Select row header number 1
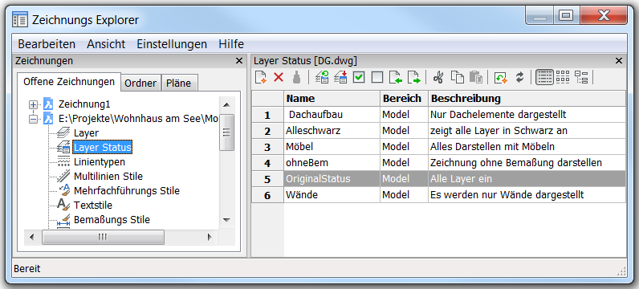Viewport: 639px width, 289px height. click(267, 115)
